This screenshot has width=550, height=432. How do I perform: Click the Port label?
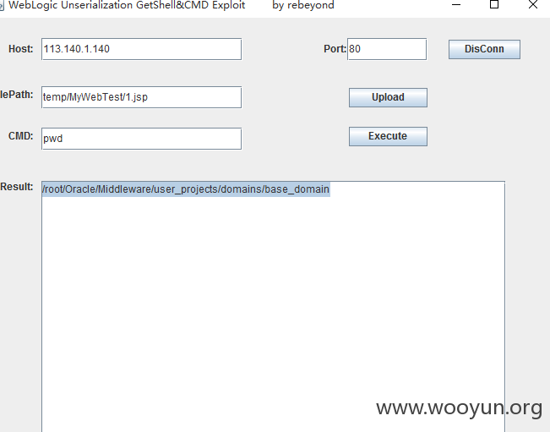(335, 49)
